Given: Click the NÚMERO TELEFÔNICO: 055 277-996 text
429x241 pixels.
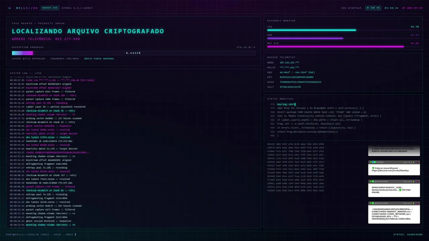Looking at the screenshot, I should (46, 39).
